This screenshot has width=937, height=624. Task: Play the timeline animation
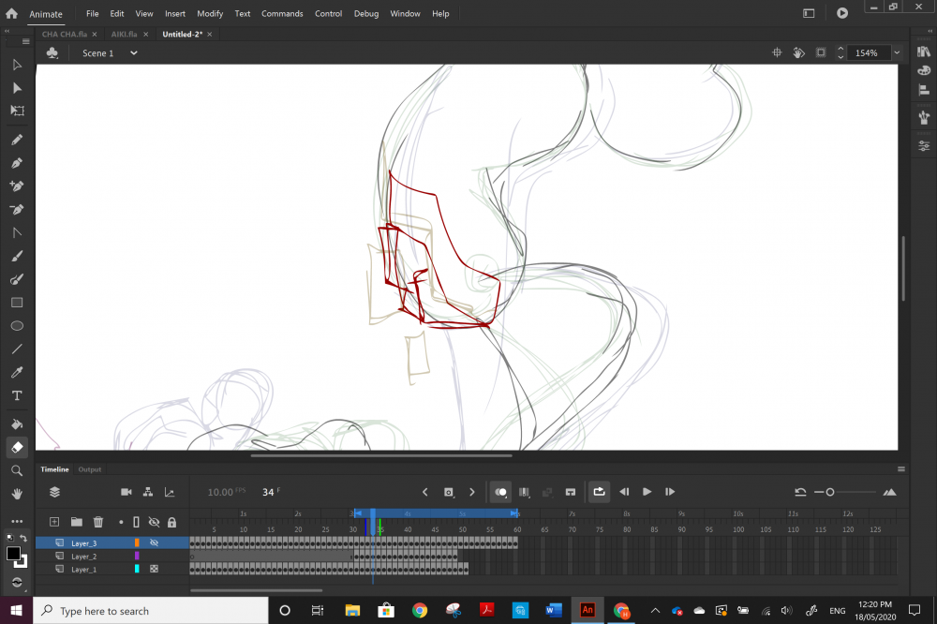(x=647, y=492)
